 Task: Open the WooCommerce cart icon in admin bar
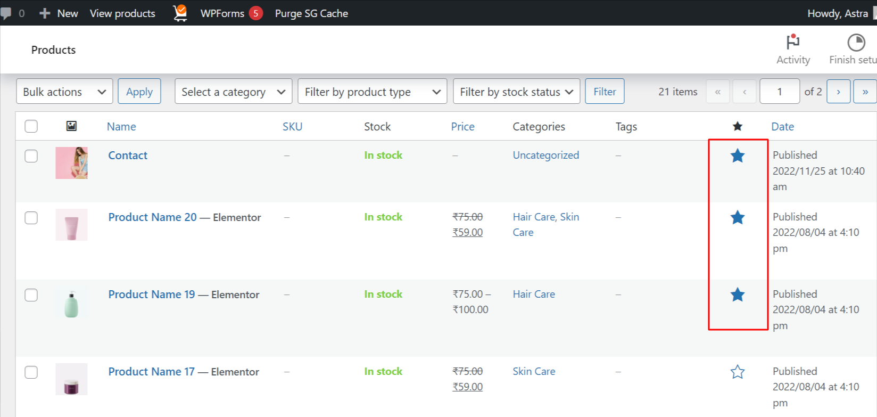point(180,13)
